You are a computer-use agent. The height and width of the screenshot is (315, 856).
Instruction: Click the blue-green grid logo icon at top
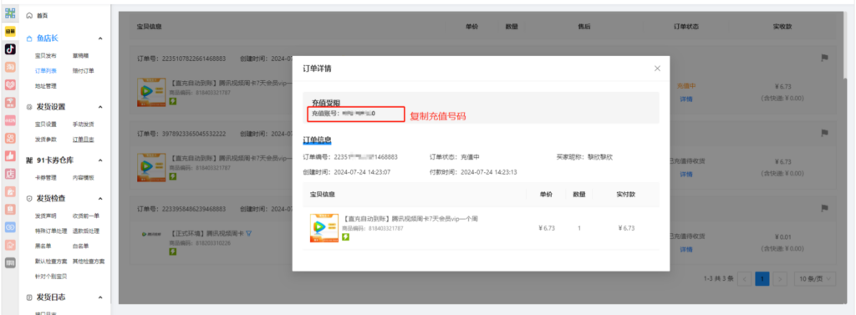10,13
